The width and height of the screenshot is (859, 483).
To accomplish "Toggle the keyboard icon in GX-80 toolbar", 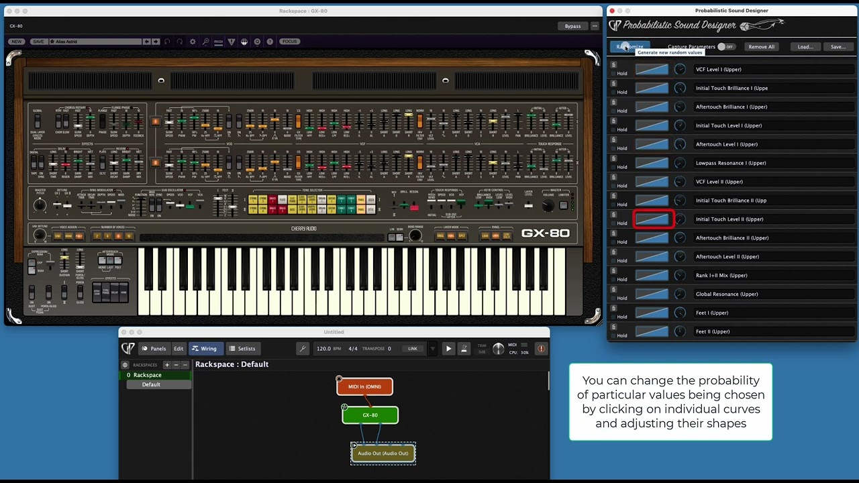I will pyautogui.click(x=244, y=42).
